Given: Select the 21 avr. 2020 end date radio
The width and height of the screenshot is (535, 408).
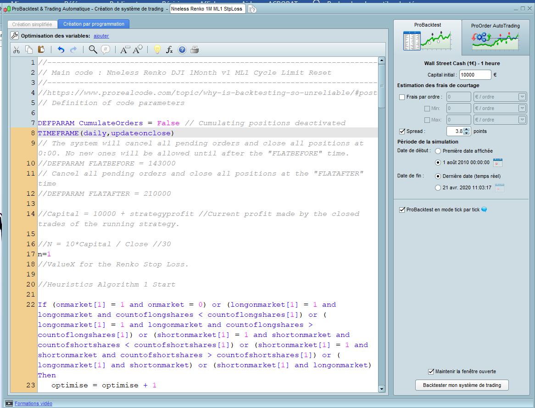Looking at the screenshot, I should click(438, 187).
